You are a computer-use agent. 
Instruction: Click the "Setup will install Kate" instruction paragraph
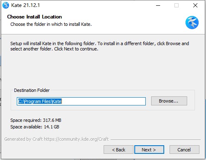point(100,46)
